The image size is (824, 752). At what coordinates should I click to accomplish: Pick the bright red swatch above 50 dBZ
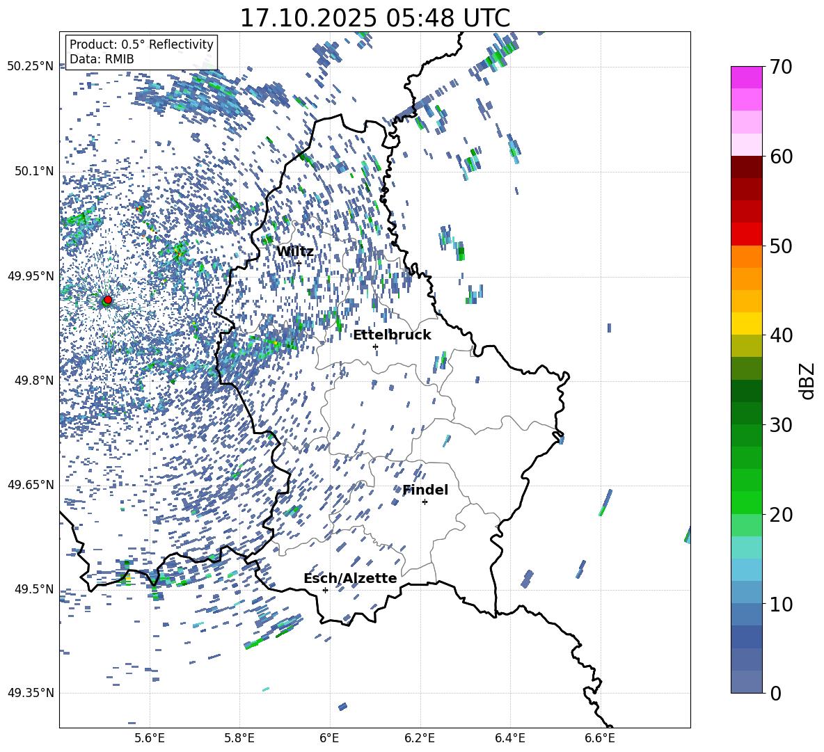tap(747, 234)
